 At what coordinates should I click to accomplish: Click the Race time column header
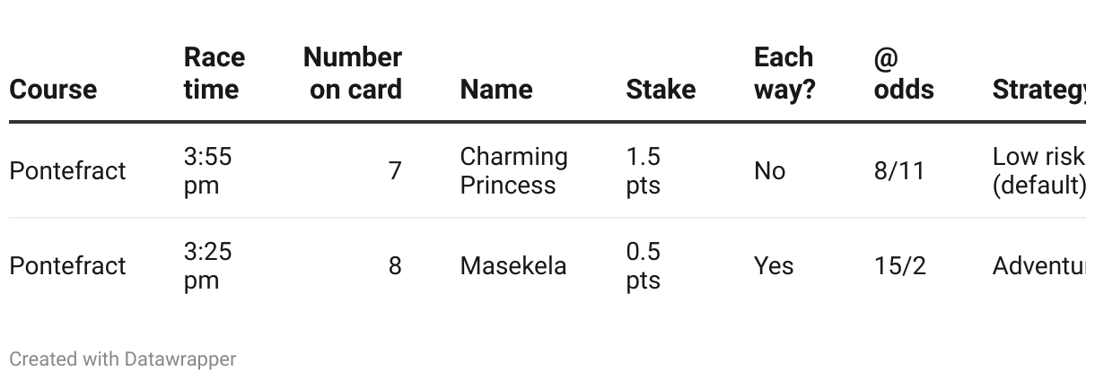coord(214,73)
